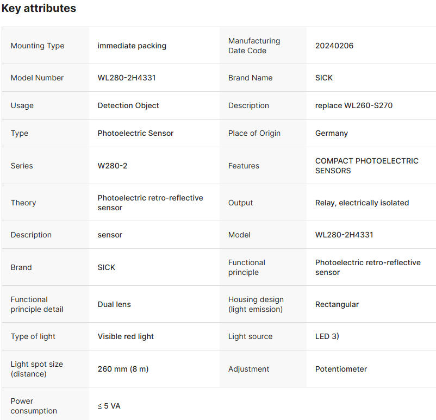Click the "Photoelectric Sensor" type value
This screenshot has width=436, height=420.
tap(135, 133)
